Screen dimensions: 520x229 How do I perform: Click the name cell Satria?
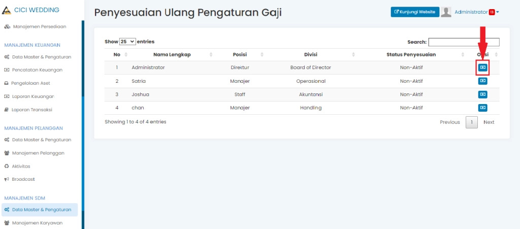click(139, 81)
